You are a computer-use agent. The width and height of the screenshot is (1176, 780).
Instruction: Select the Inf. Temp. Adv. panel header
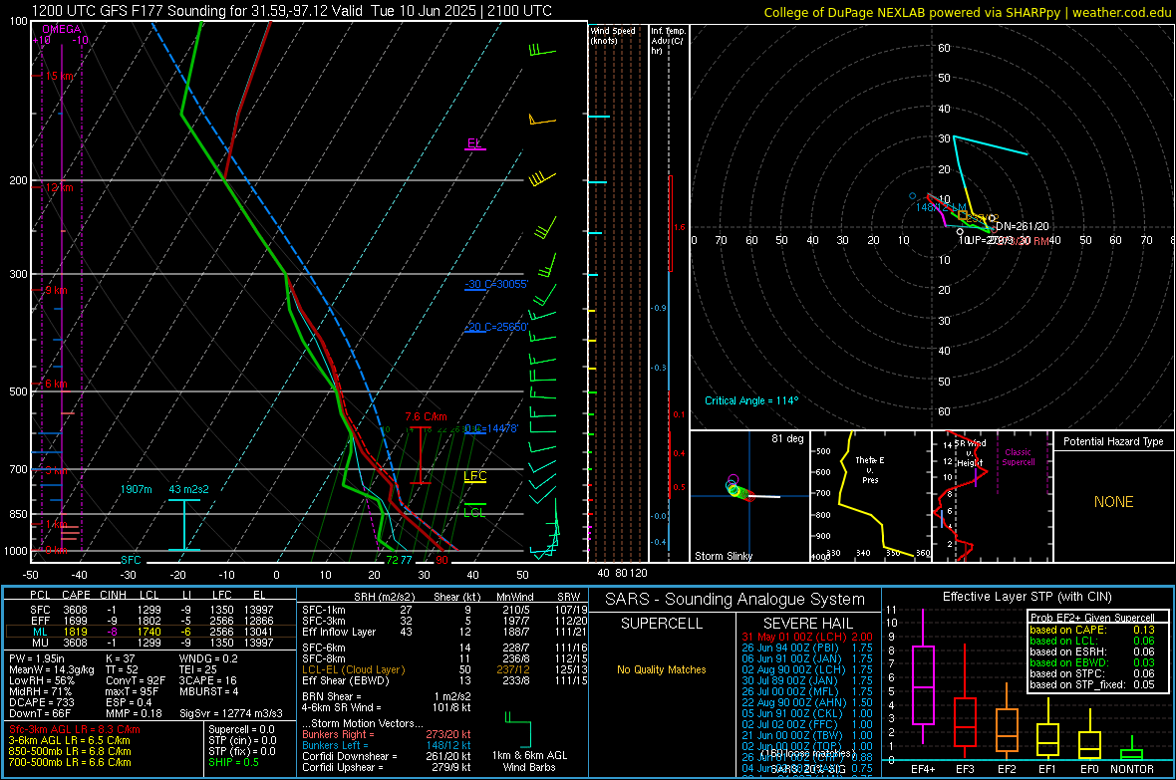(669, 41)
